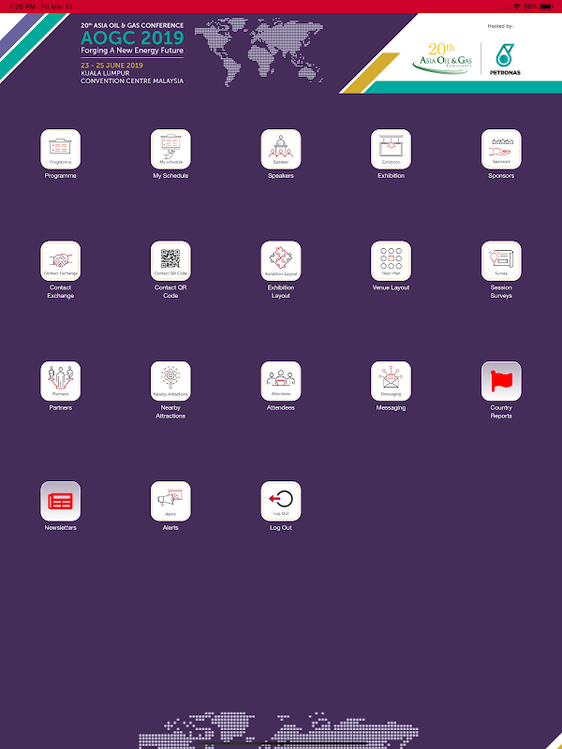The image size is (562, 749).
Task: Tap the Alerts megaphone icon
Action: (170, 501)
